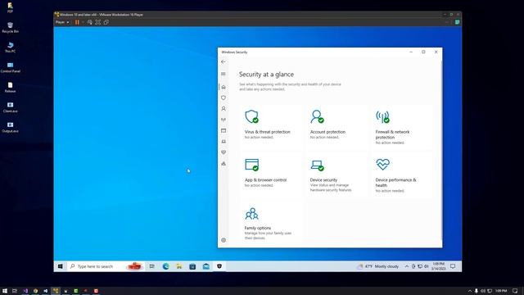
Task: Select Home icon in Windows Security sidebar
Action: click(x=224, y=87)
